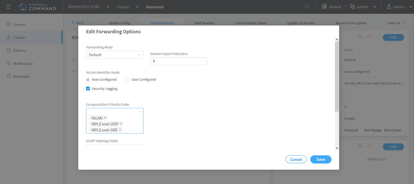Uncheck the Security Logging checkbox
Image resolution: width=414 pixels, height=184 pixels.
point(88,88)
